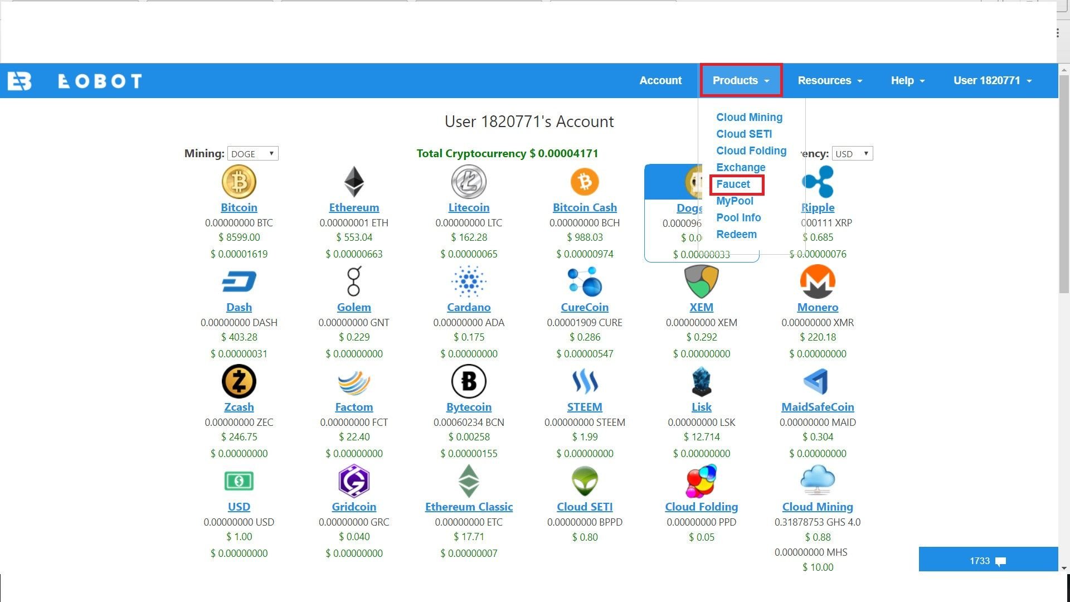Click the Bitcoin coin icon

(239, 182)
